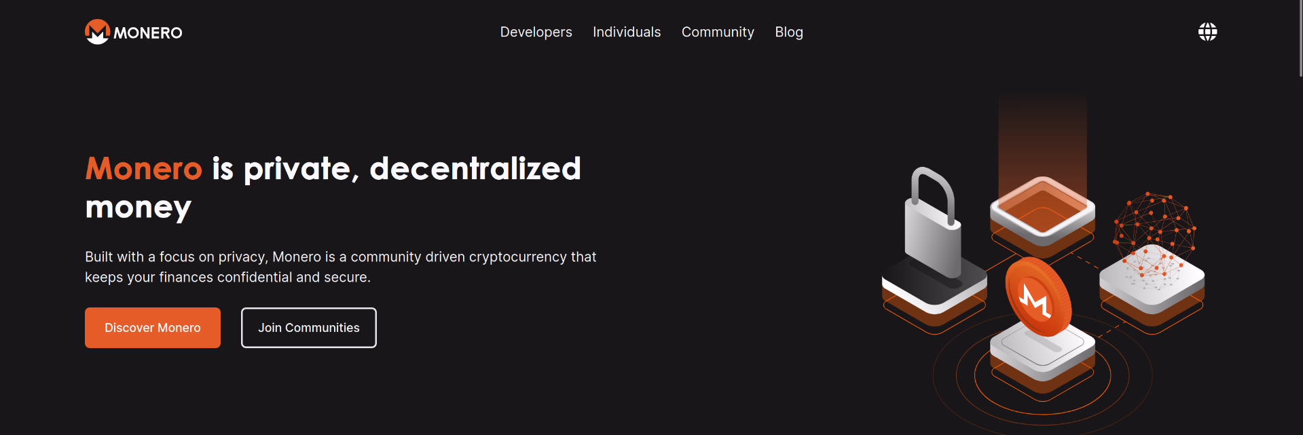Open the Developers menu
Screen dimensions: 1303x435
point(536,32)
